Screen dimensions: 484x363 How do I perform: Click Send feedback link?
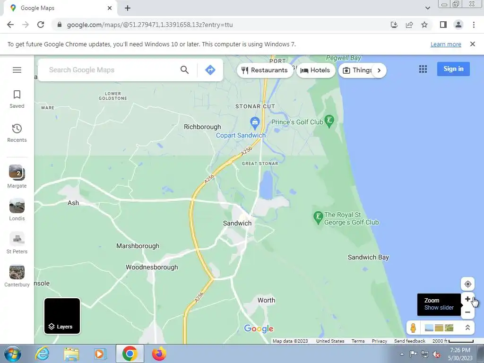[410, 341]
